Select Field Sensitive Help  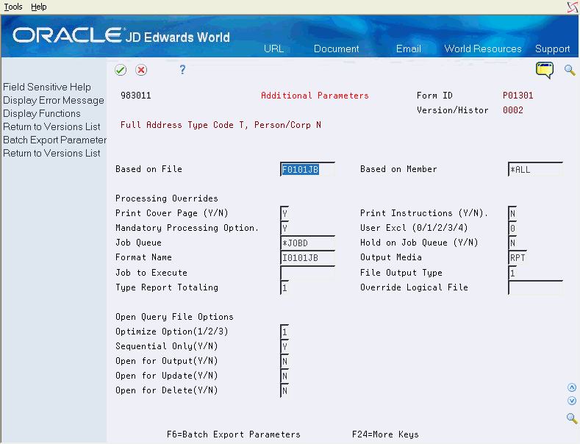coord(47,87)
